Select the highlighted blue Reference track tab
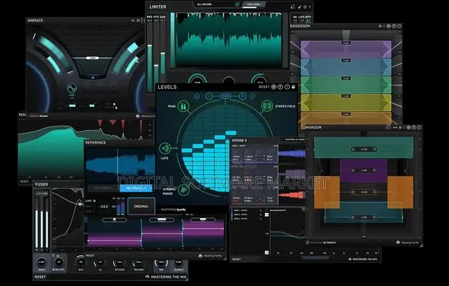 [x=135, y=188]
